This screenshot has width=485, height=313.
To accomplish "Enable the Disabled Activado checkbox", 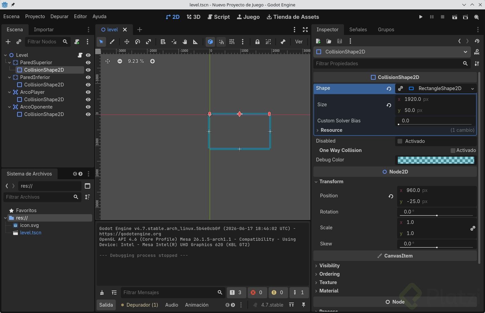I will (x=400, y=141).
